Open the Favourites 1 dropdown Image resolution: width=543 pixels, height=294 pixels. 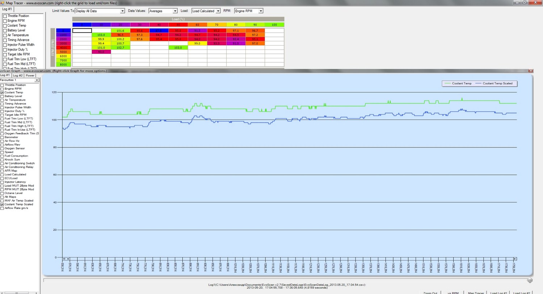(37, 80)
